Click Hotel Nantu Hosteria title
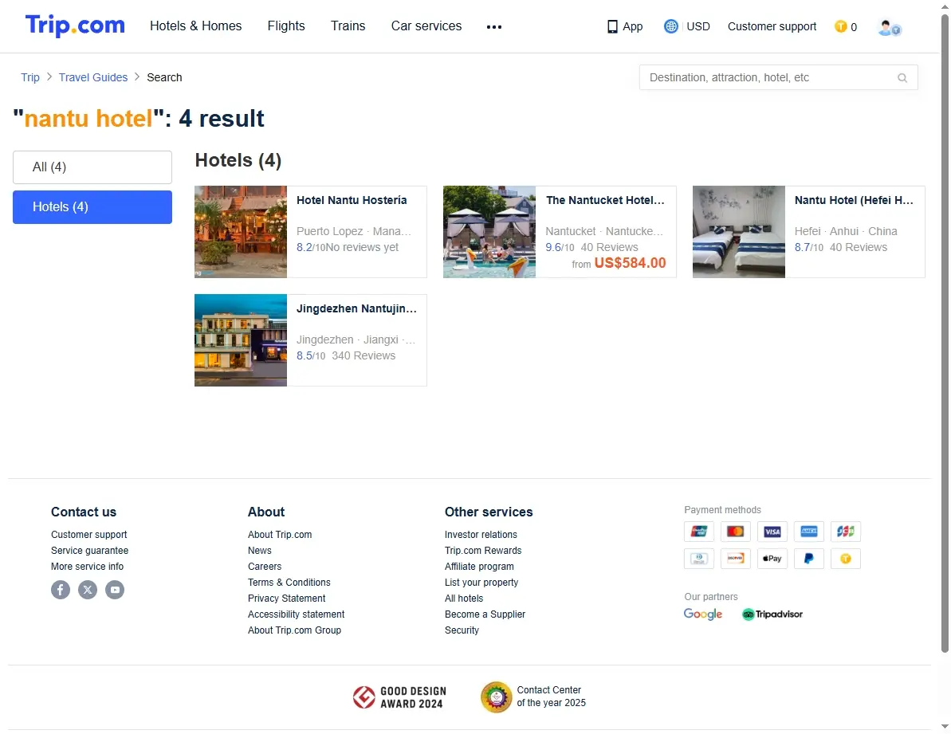 click(352, 201)
